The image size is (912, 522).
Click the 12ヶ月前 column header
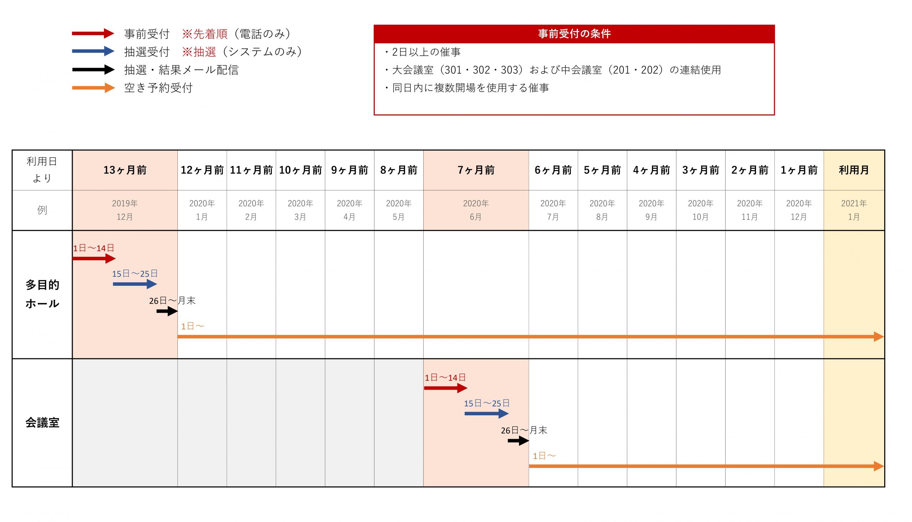pyautogui.click(x=202, y=170)
